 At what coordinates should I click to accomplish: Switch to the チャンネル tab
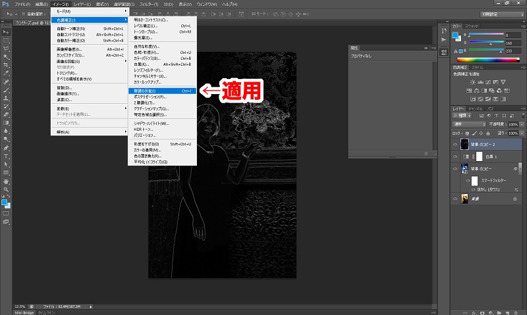[x=476, y=109]
